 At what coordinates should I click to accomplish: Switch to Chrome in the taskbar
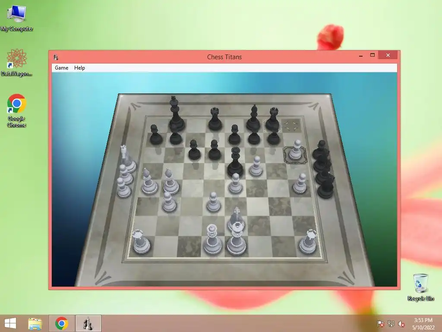click(x=62, y=323)
